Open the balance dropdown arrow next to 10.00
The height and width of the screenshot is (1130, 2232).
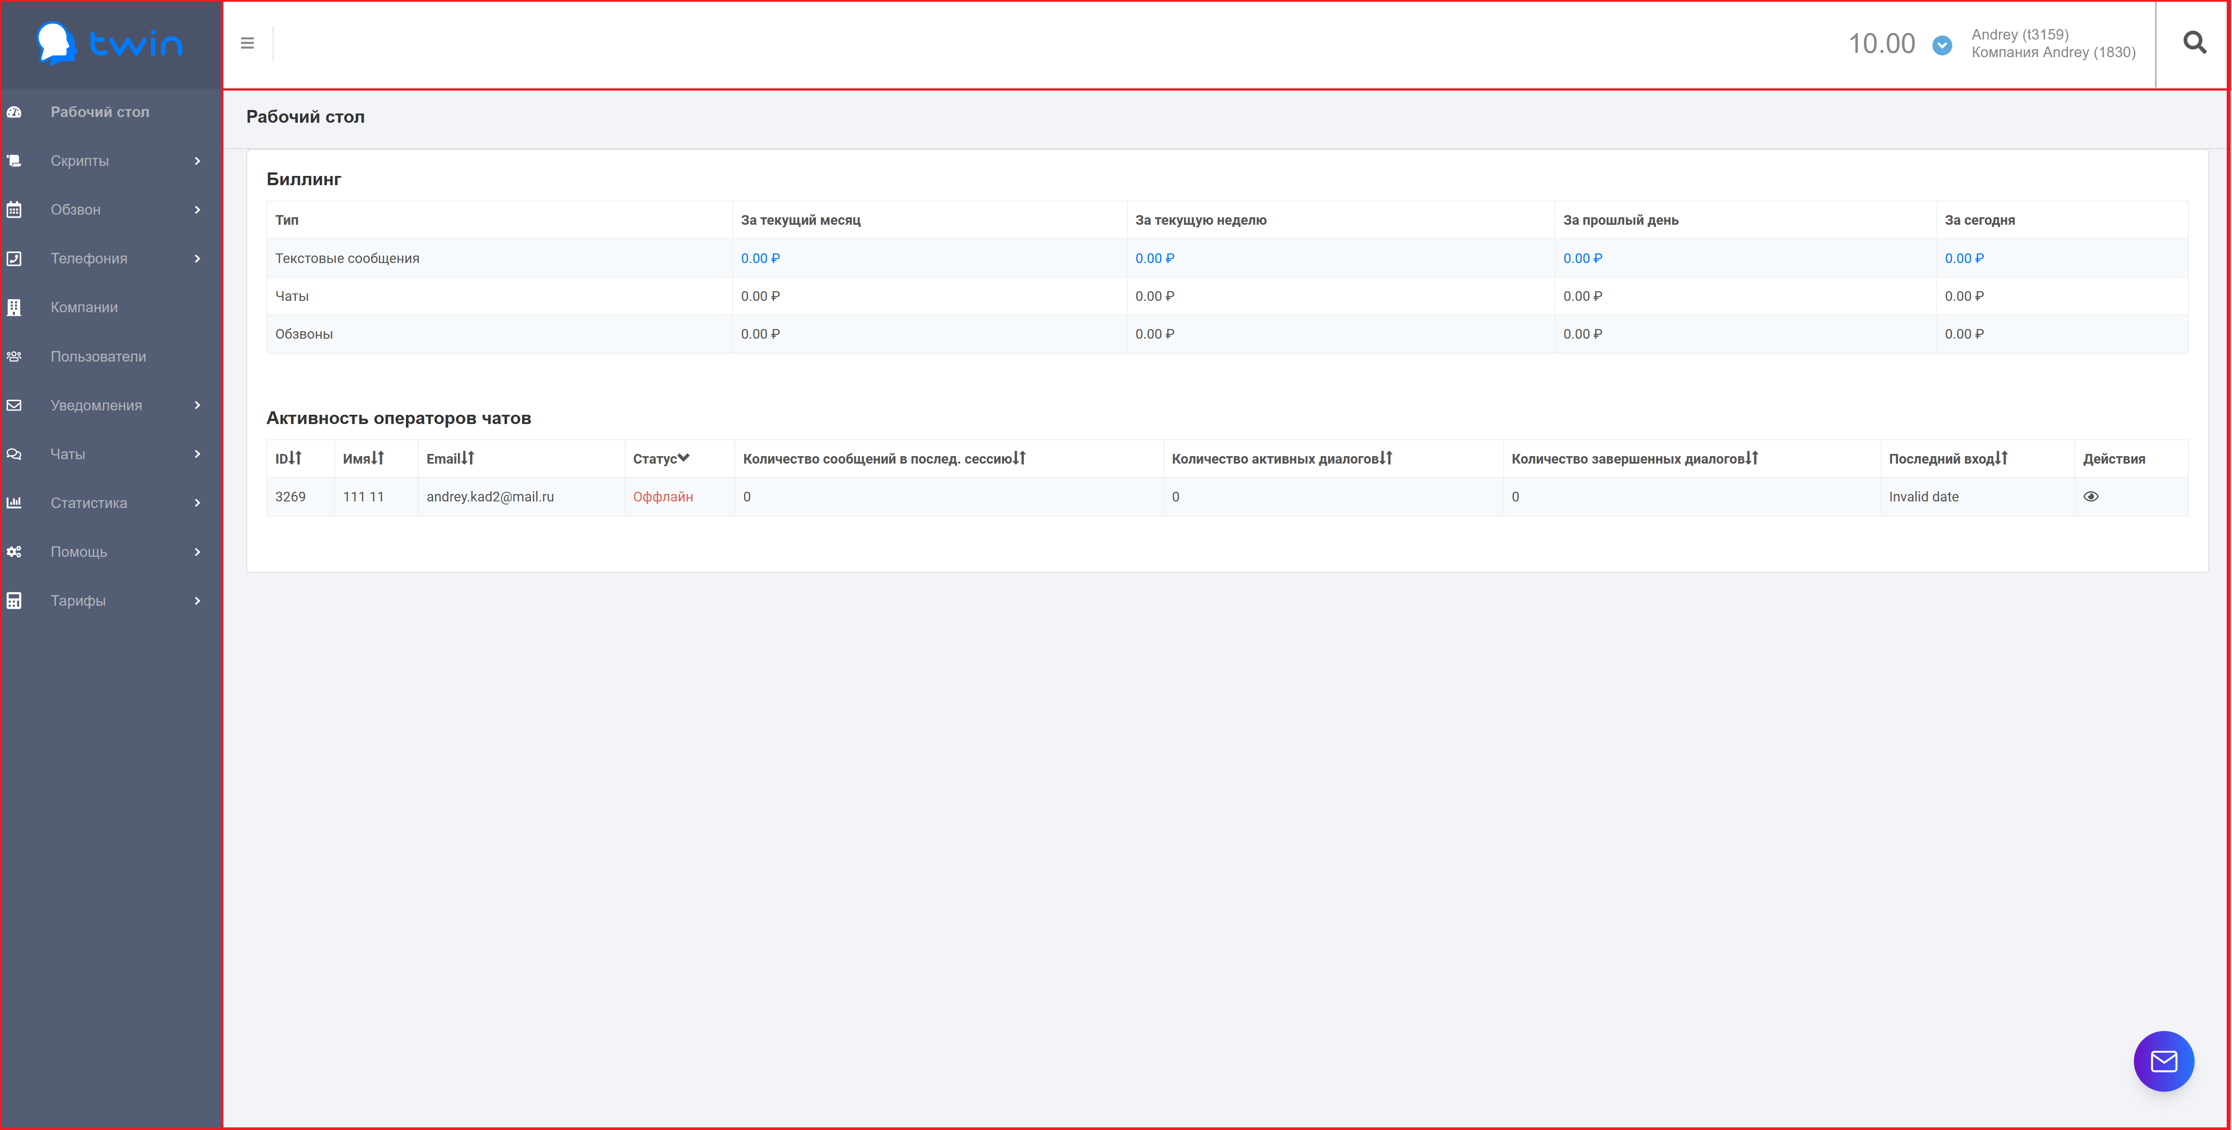[x=1942, y=45]
